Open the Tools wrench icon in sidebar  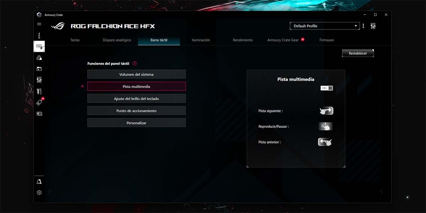coord(39,91)
